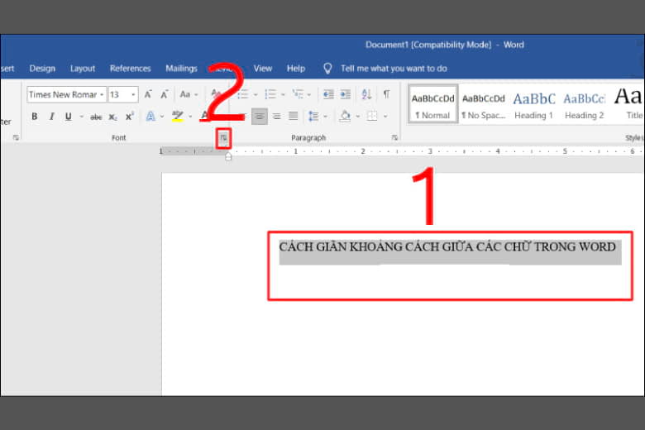Align paragraph text right
The image size is (645, 430).
[276, 117]
